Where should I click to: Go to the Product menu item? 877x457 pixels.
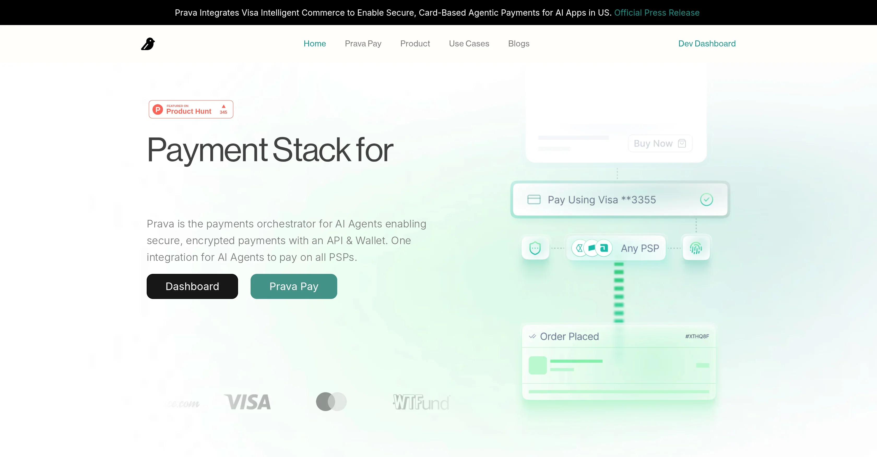tap(415, 44)
